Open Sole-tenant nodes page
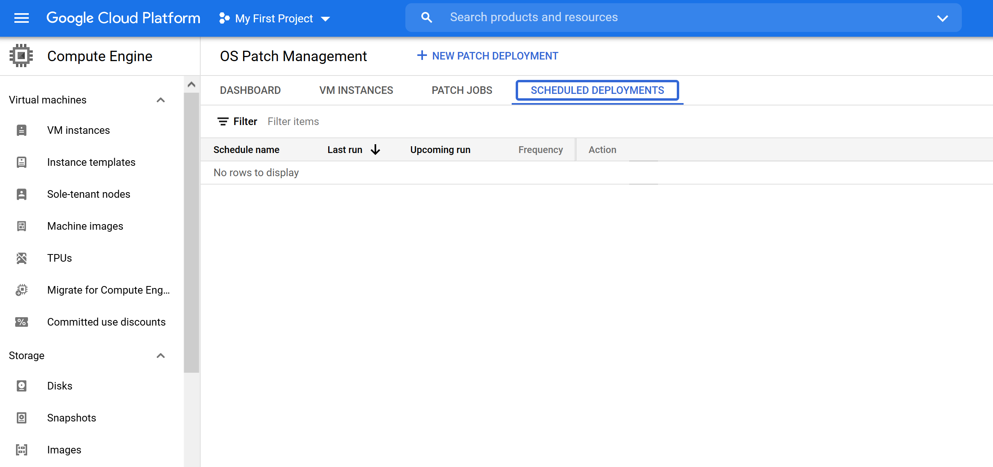 [89, 194]
